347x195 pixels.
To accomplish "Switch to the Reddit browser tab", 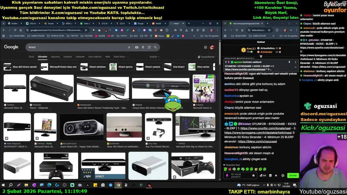I will click(x=159, y=24).
